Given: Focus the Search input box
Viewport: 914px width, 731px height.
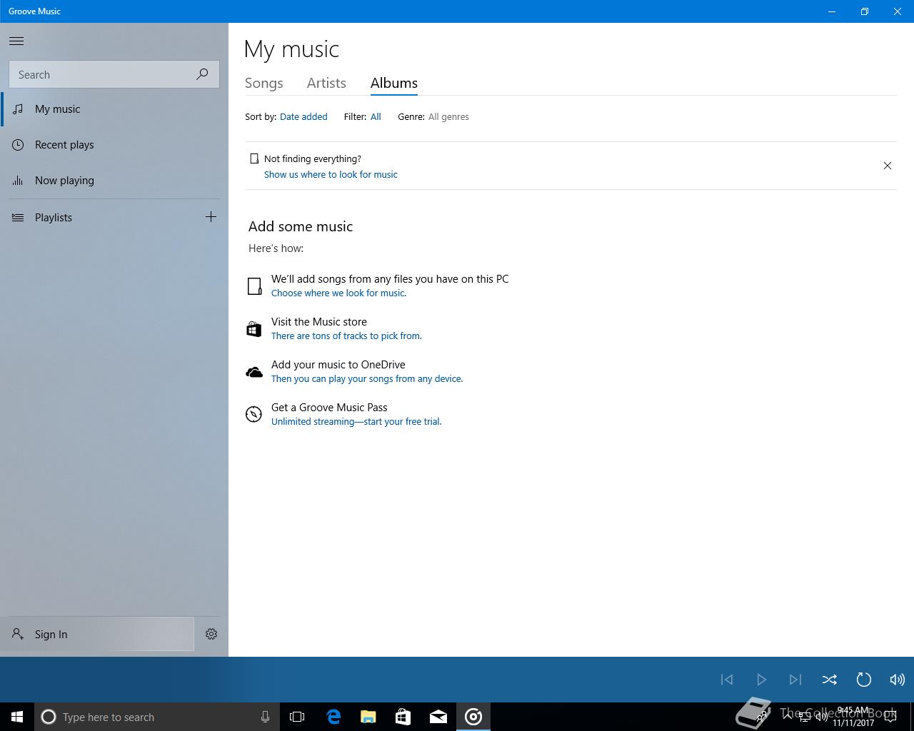Looking at the screenshot, I should pyautogui.click(x=114, y=74).
